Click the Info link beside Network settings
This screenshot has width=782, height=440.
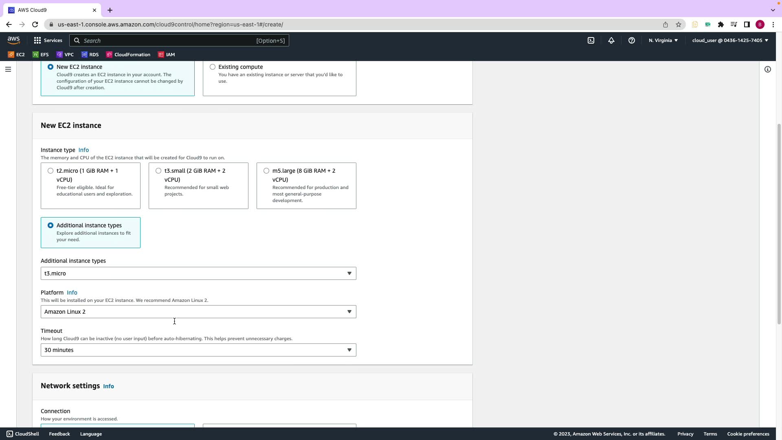coord(108,386)
